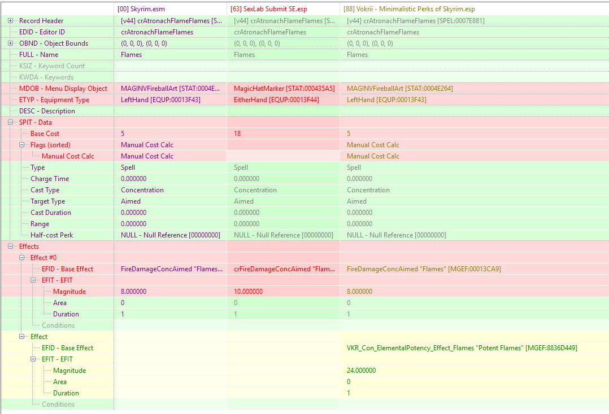The height and width of the screenshot is (414, 609).
Task: Select the Base Cost row label
Action: [x=45, y=133]
